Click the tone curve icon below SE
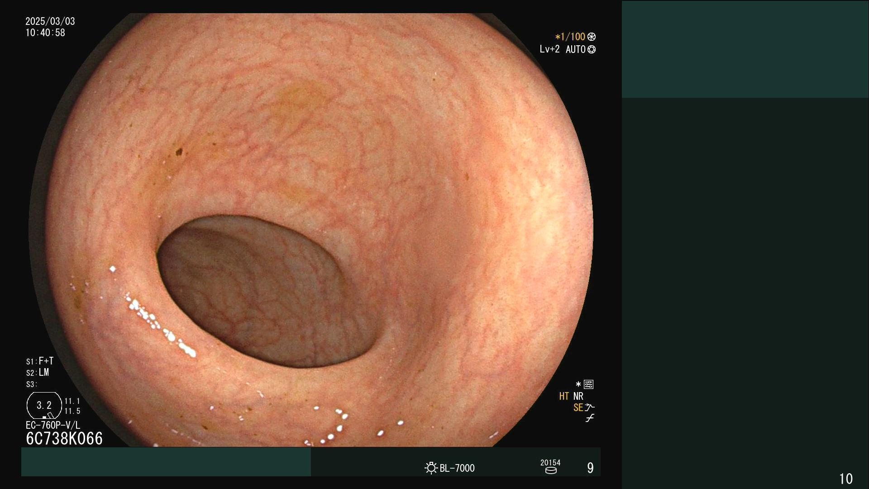 (x=589, y=418)
